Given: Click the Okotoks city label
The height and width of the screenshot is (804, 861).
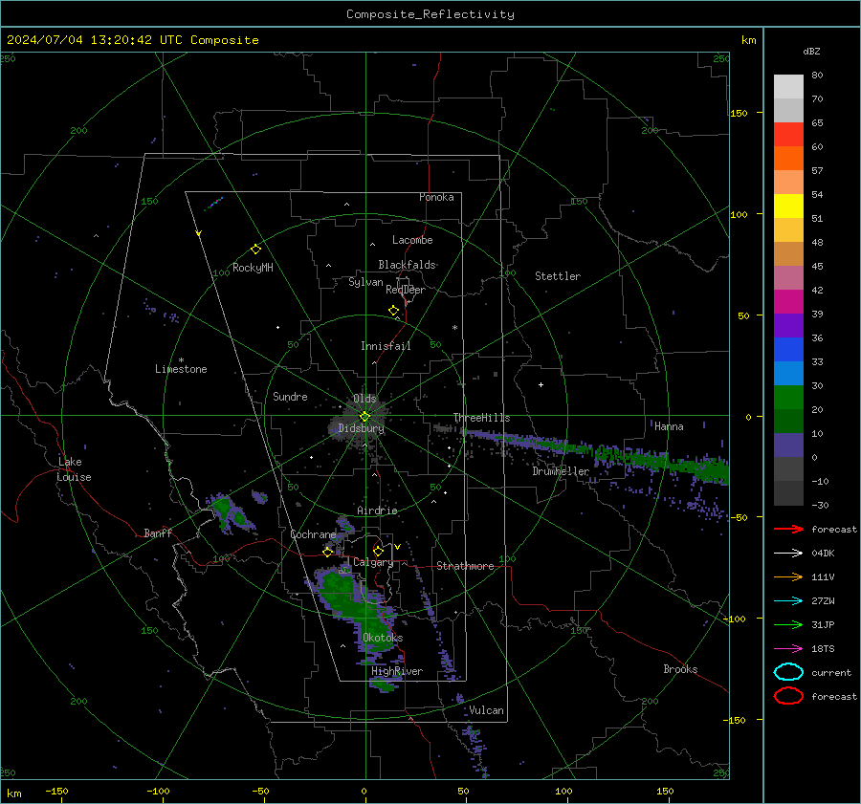Looking at the screenshot, I should 383,638.
